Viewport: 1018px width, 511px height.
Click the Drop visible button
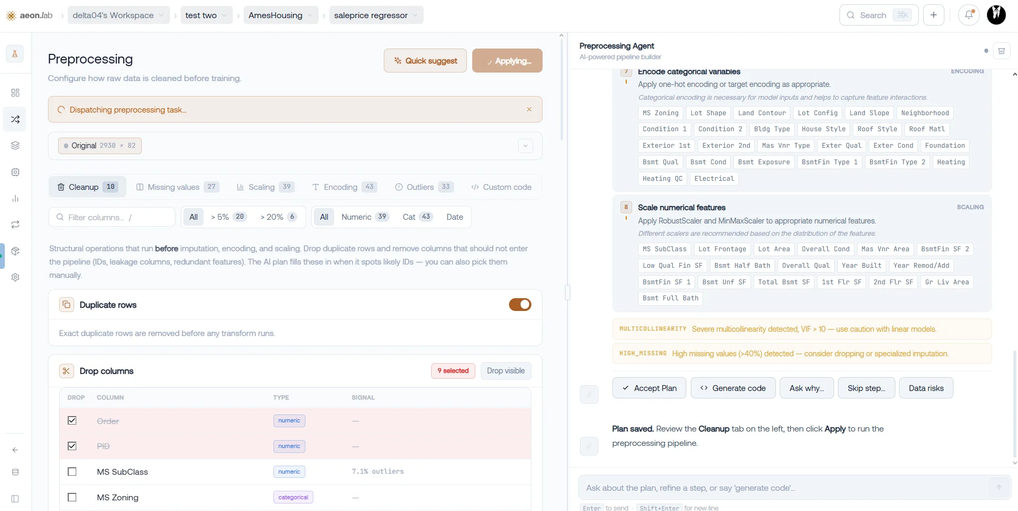[x=506, y=371]
